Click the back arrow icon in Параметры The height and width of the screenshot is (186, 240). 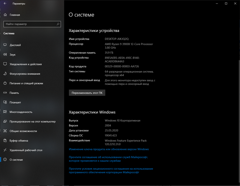(5, 3)
